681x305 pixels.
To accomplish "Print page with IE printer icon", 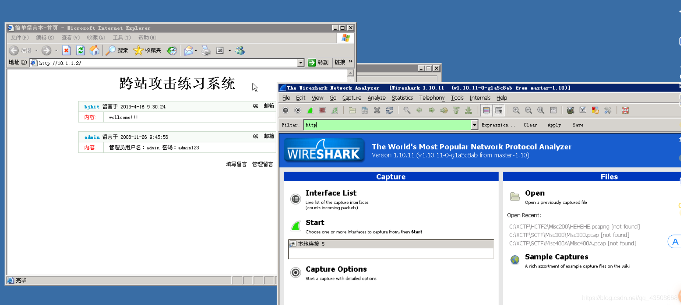I will coord(205,50).
